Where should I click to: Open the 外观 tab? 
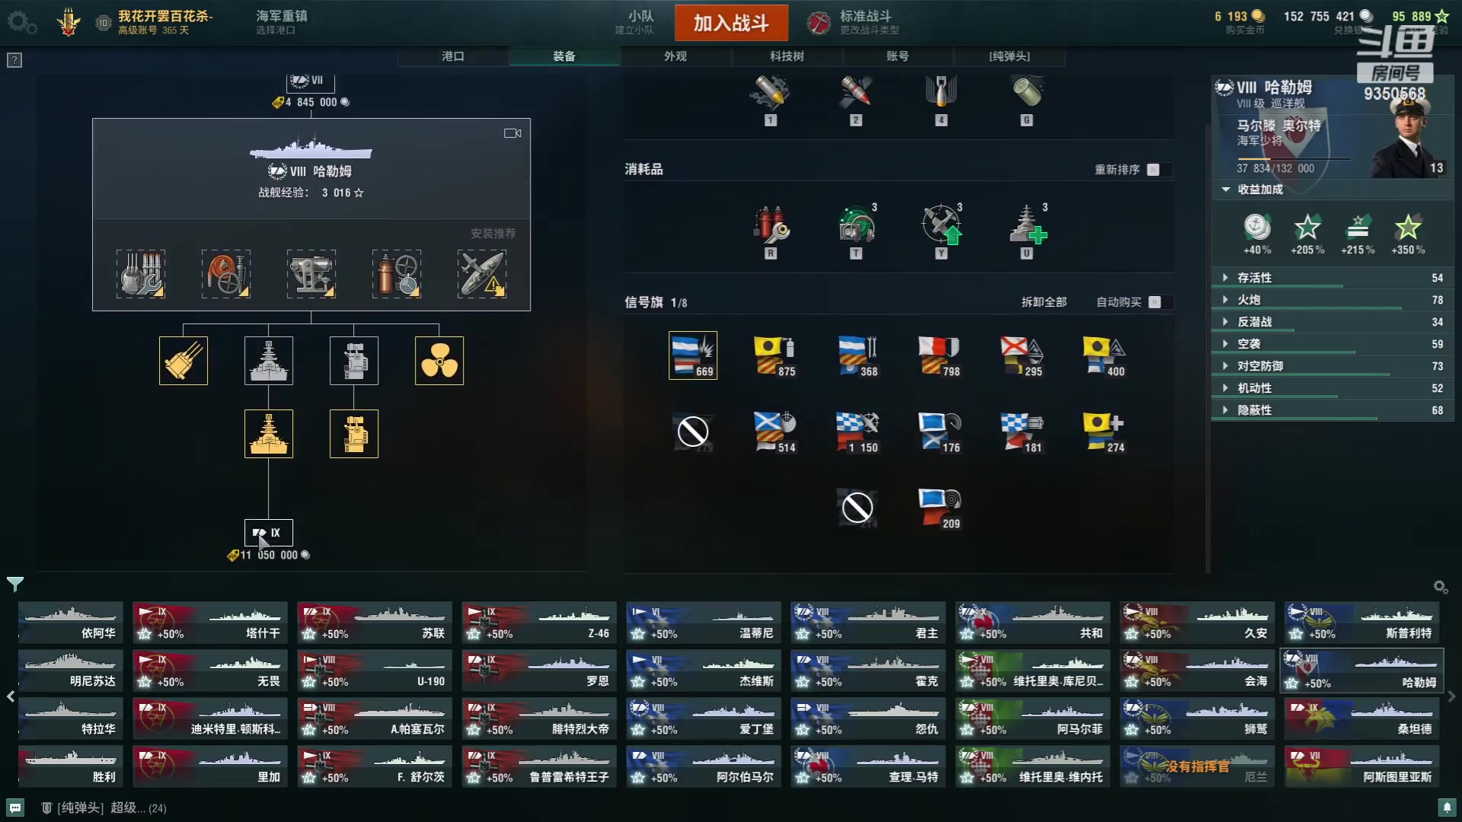pos(675,56)
